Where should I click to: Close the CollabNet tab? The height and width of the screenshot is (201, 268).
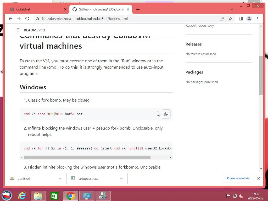point(65,9)
